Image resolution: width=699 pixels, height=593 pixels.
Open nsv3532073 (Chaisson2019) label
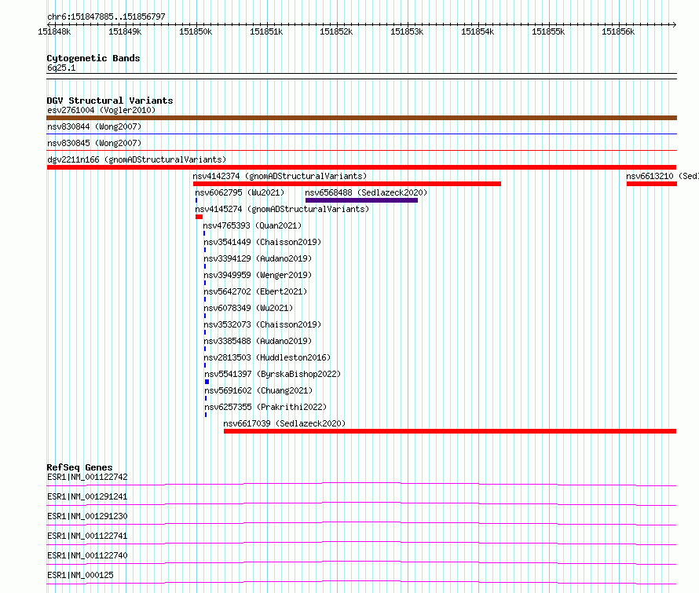262,324
